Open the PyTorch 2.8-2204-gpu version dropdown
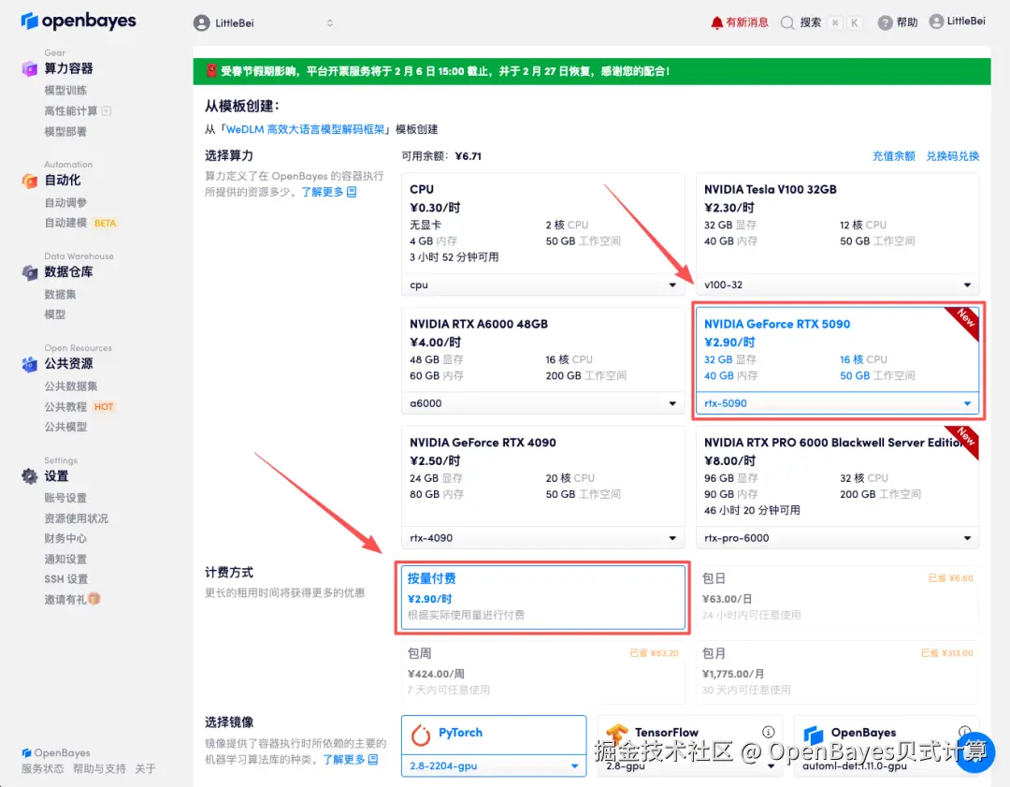Image resolution: width=1010 pixels, height=787 pixels. coord(493,765)
